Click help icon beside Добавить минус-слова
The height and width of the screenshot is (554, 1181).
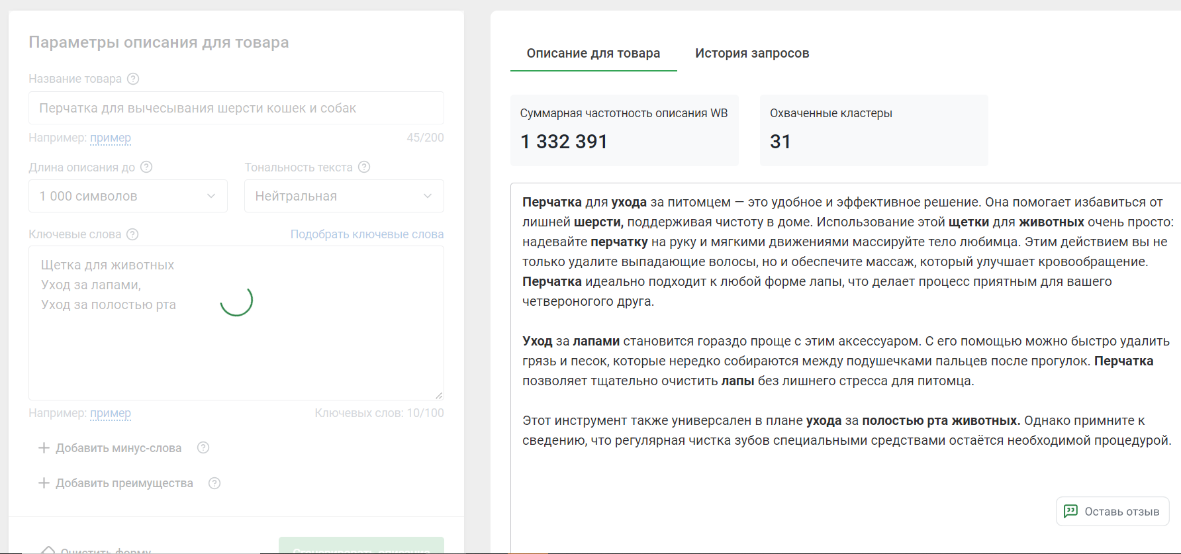point(203,447)
